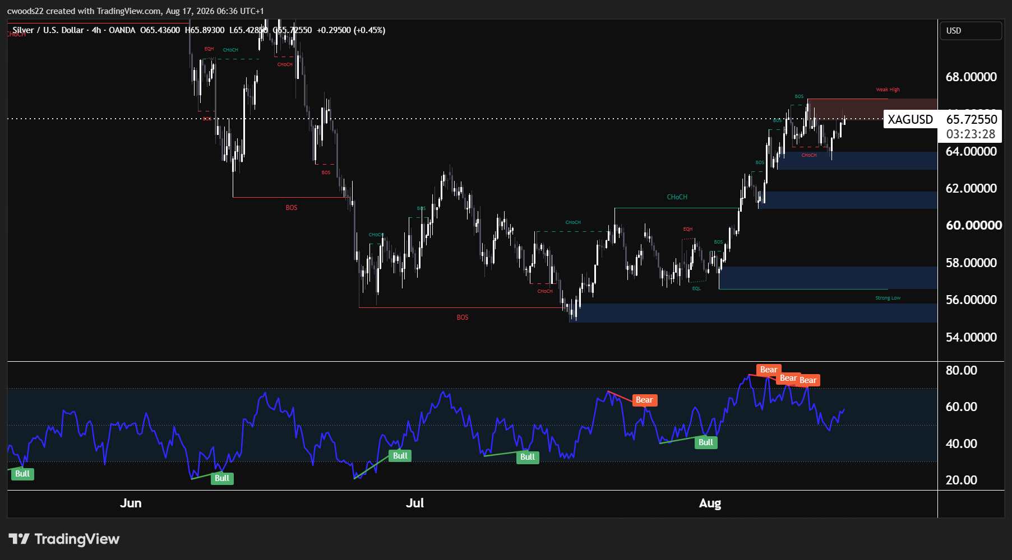1012x560 pixels.
Task: Select the Silver / U.S. Dollar chart title
Action: tap(48, 30)
